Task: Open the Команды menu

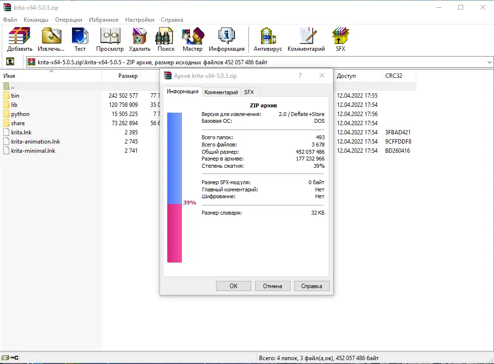Action: [x=36, y=19]
